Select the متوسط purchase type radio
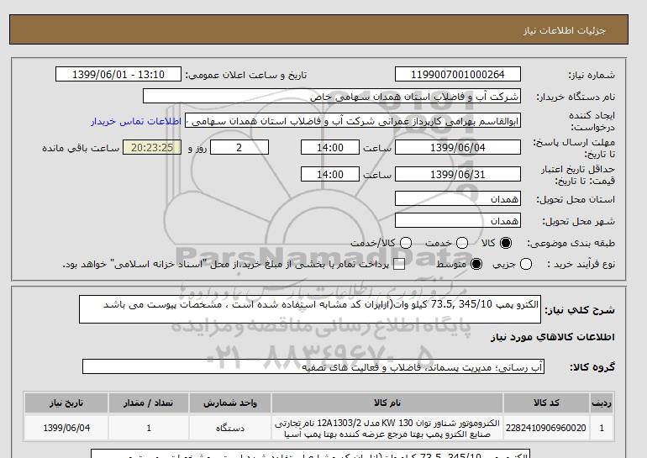647x458 pixels. [x=476, y=264]
